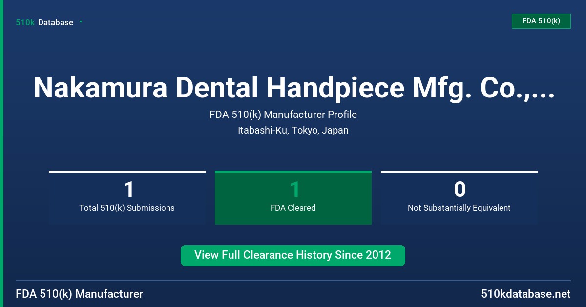Open the Not Substantially Equivalent card

459,197
